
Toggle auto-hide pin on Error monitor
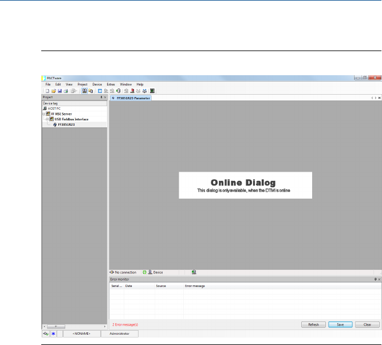pos(375,278)
